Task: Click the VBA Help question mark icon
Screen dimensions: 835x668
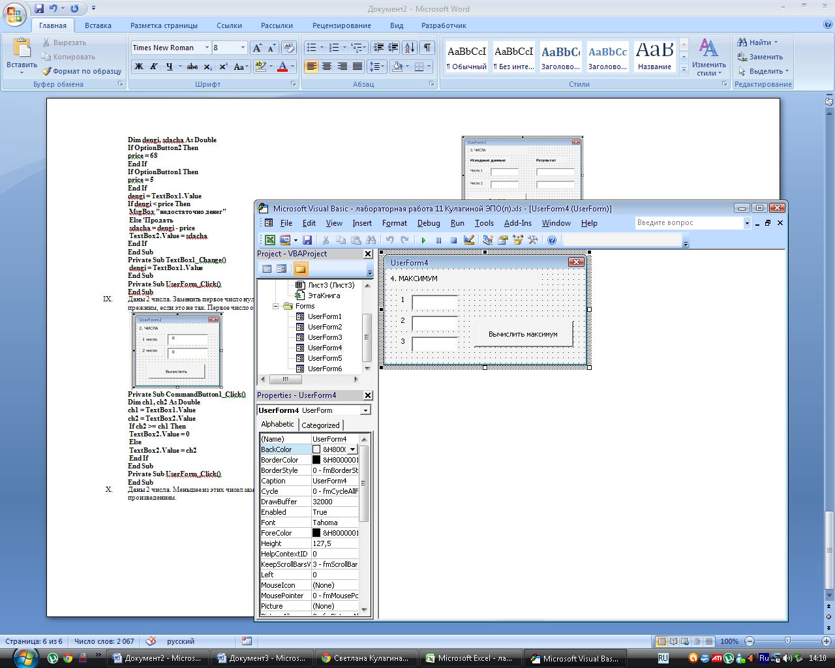Action: (552, 240)
